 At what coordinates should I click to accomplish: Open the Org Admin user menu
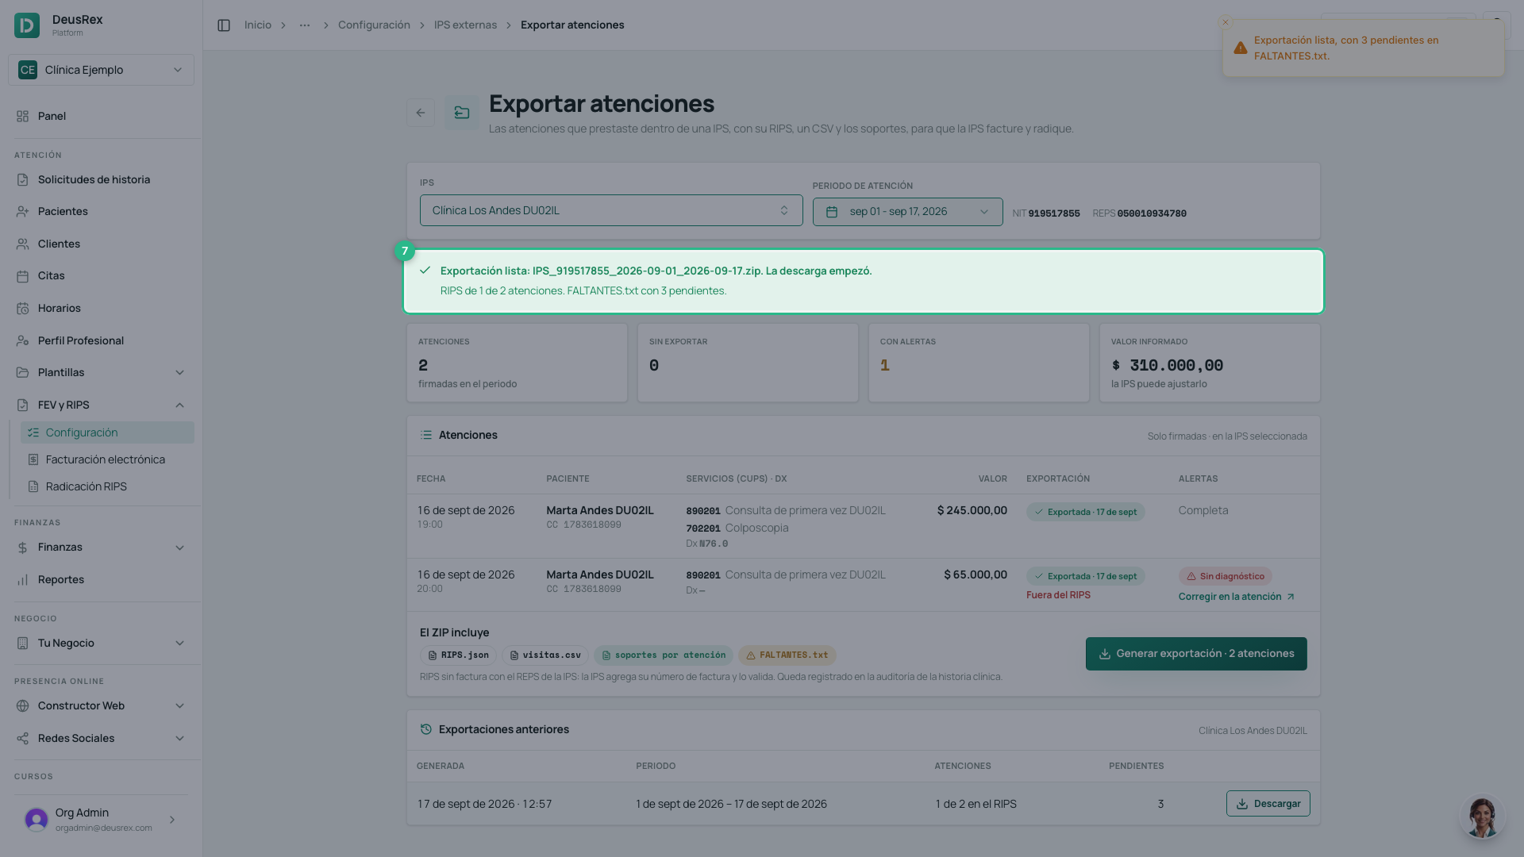click(101, 820)
